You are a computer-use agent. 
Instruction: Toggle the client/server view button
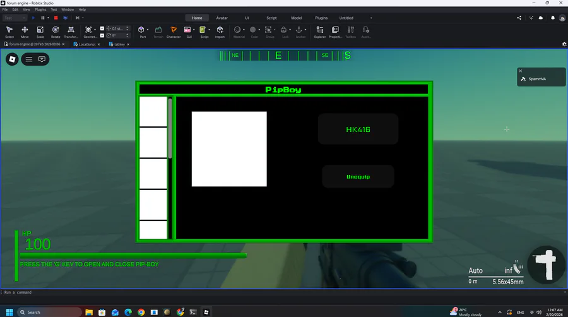[65, 18]
